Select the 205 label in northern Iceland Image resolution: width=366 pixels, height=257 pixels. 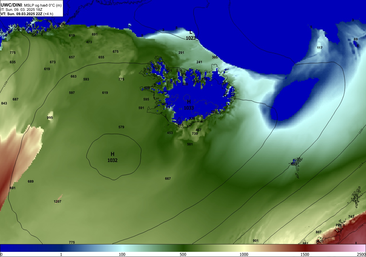click(x=179, y=71)
